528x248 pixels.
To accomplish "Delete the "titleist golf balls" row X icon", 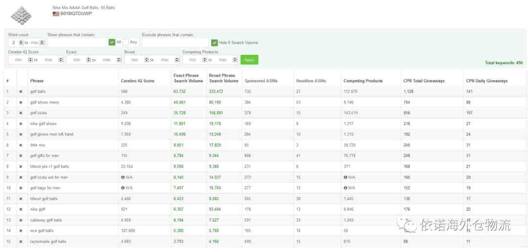I will (x=21, y=199).
